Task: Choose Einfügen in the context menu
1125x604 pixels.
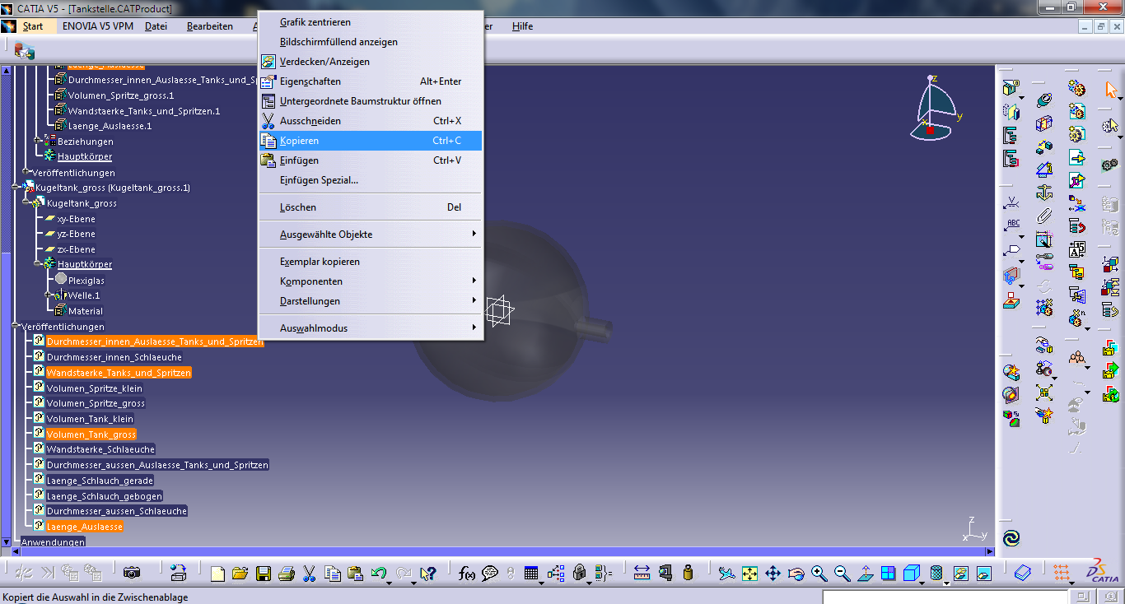Action: 371,160
